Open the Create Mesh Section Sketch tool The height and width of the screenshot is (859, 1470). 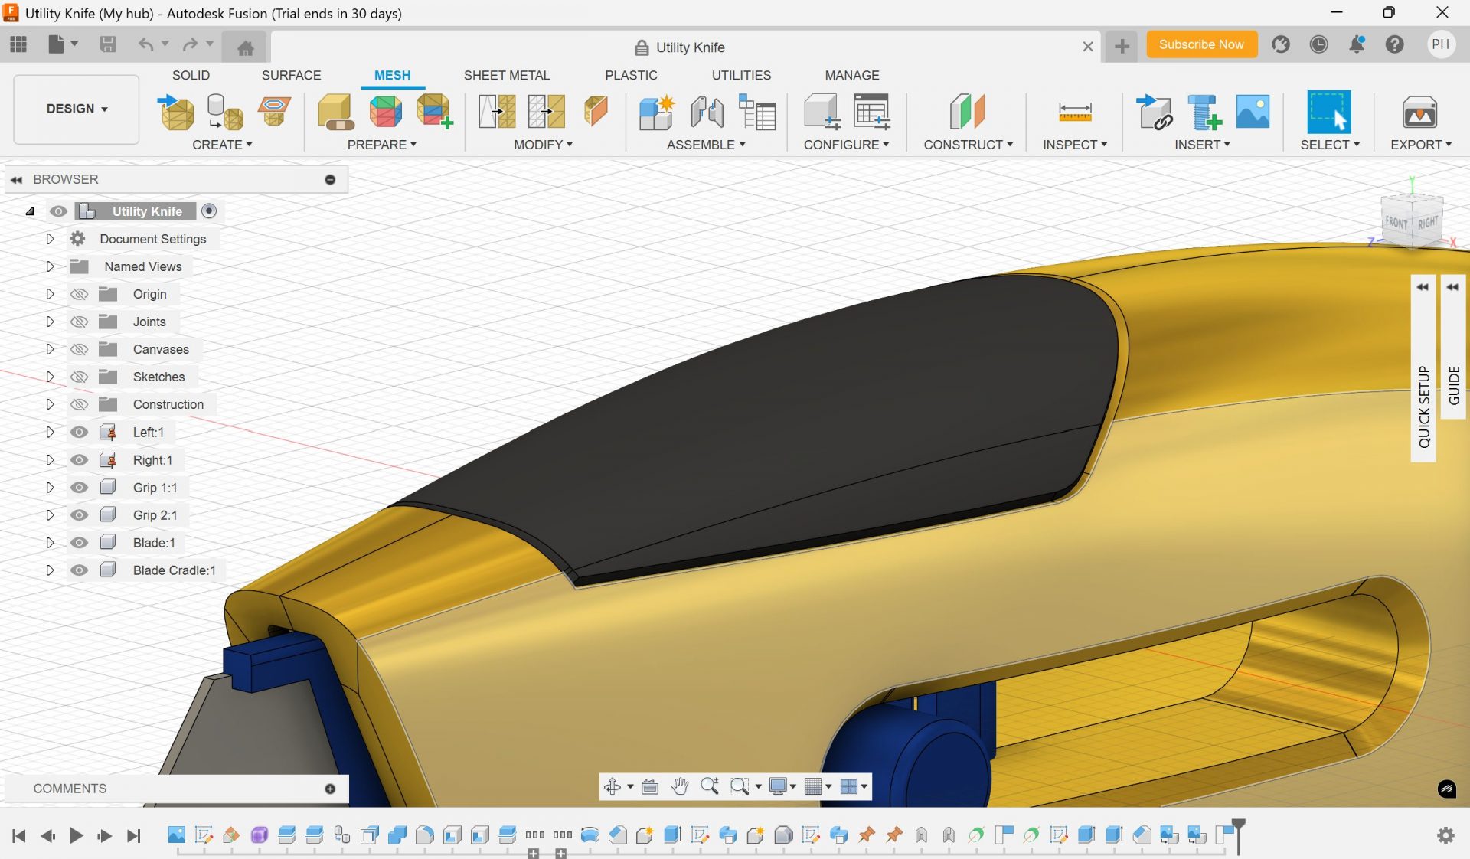[274, 111]
